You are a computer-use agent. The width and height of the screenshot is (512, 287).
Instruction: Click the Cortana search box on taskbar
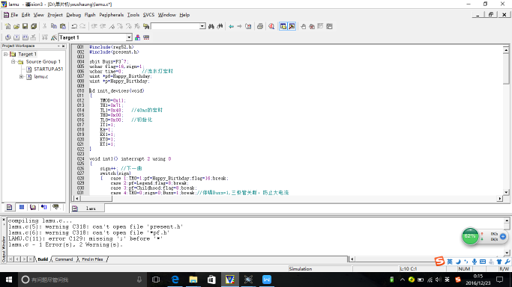point(82,280)
